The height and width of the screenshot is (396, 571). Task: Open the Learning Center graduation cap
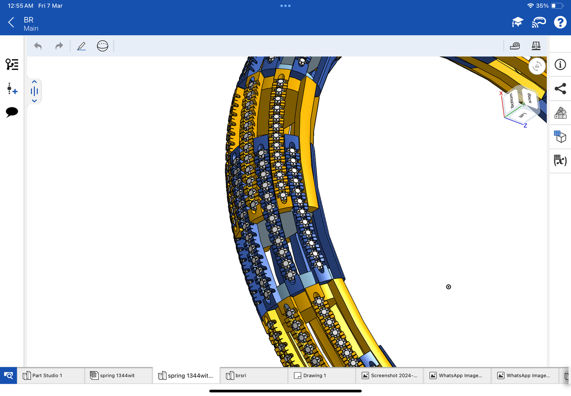pos(517,22)
